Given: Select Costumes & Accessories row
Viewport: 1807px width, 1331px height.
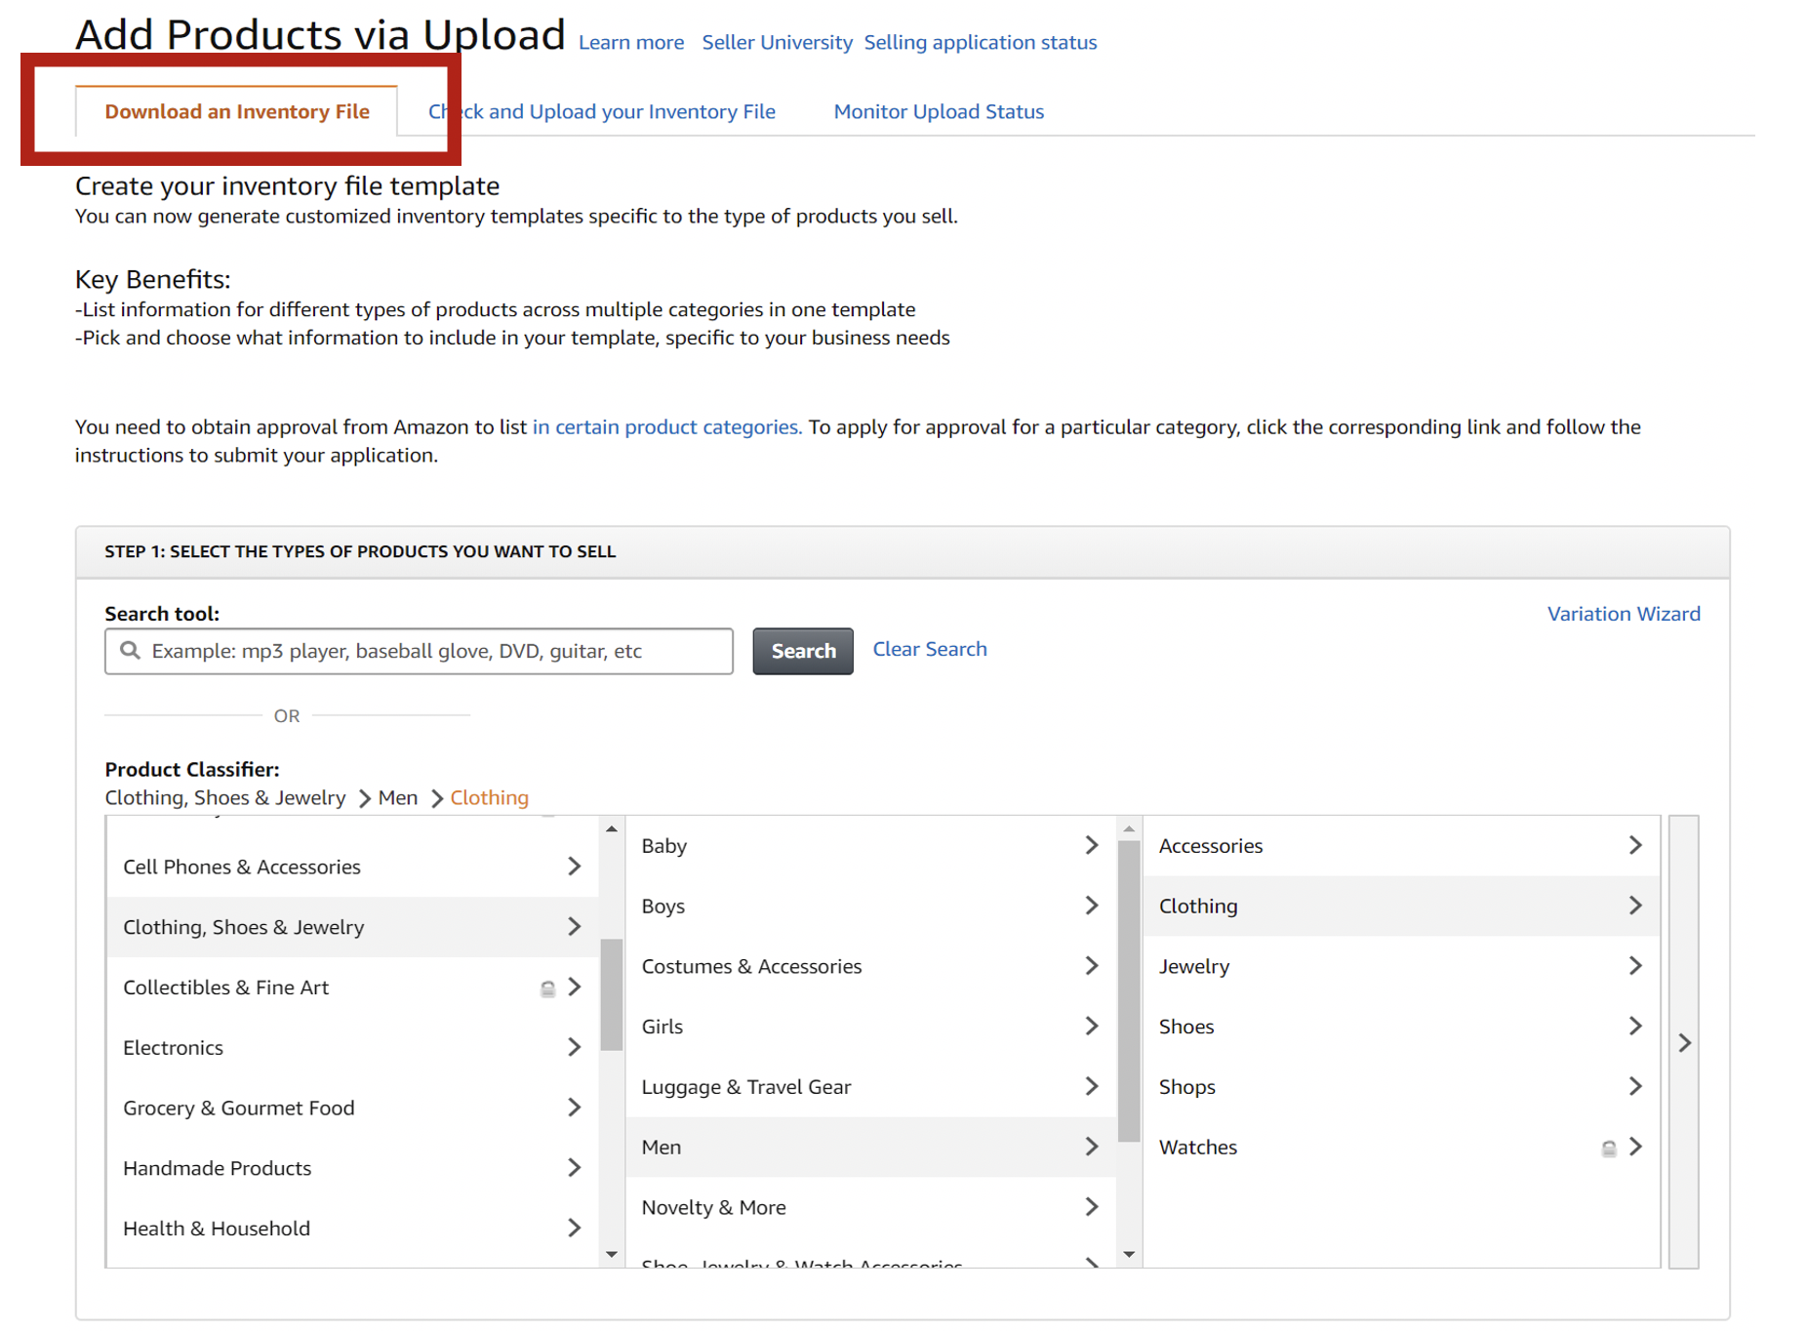Looking at the screenshot, I should [x=870, y=966].
